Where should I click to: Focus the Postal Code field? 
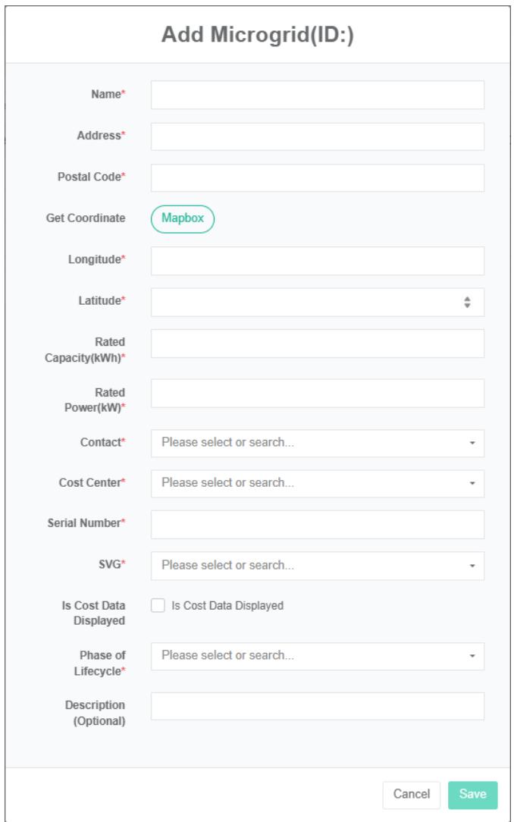click(317, 177)
